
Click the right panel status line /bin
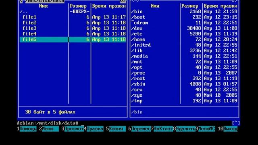[x=137, y=112]
